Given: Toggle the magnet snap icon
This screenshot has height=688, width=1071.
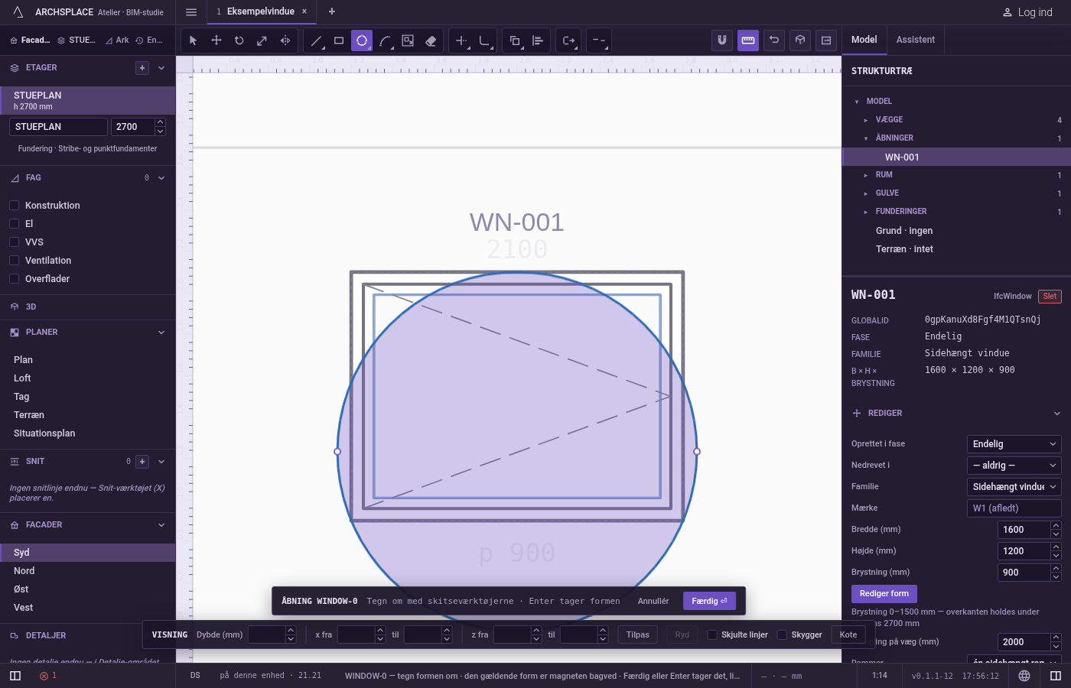Looking at the screenshot, I should [x=721, y=41].
